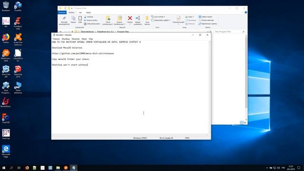The image size is (304, 171).
Task: Open the Proxifier desktop shortcut
Action: coord(18,6)
